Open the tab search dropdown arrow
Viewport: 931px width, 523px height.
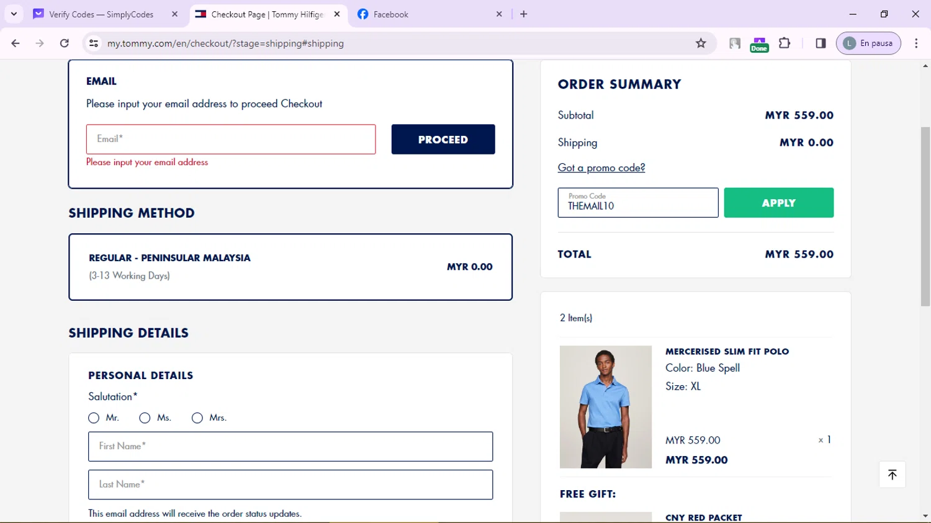coord(14,14)
